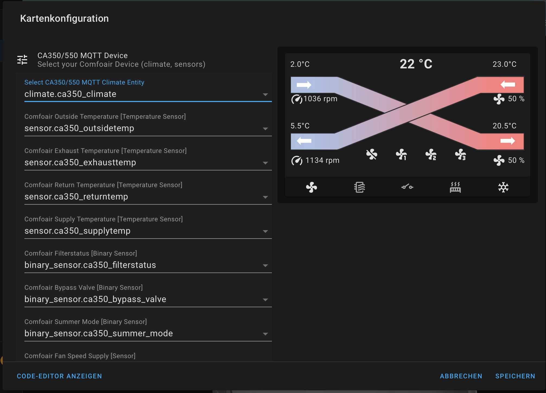Click the snowflake summer mode icon

pyautogui.click(x=503, y=187)
